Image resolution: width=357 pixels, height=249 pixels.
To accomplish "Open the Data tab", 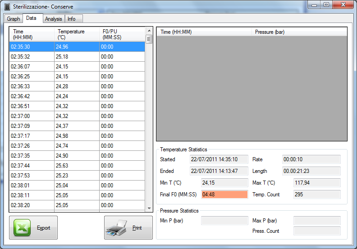I will (x=31, y=18).
